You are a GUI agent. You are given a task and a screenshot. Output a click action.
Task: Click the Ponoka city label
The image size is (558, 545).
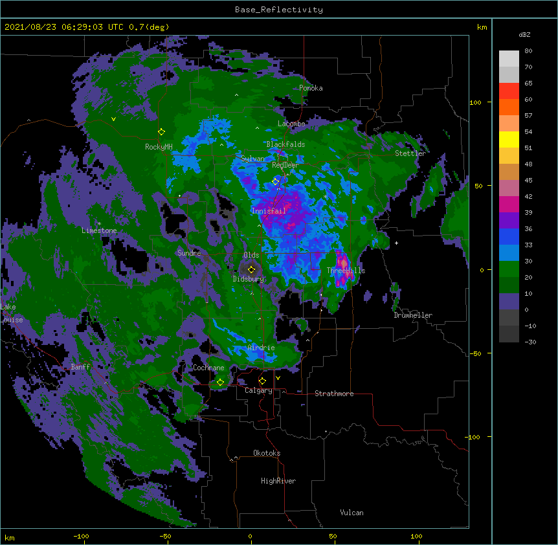tap(311, 88)
